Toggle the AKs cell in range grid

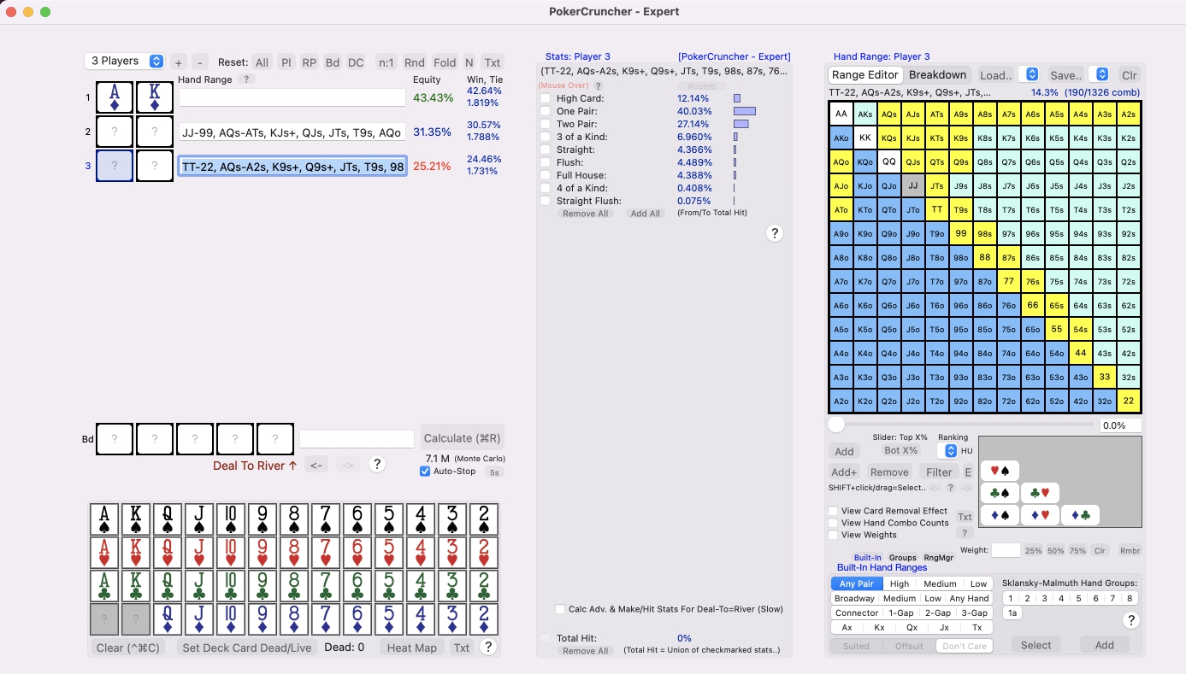[865, 114]
